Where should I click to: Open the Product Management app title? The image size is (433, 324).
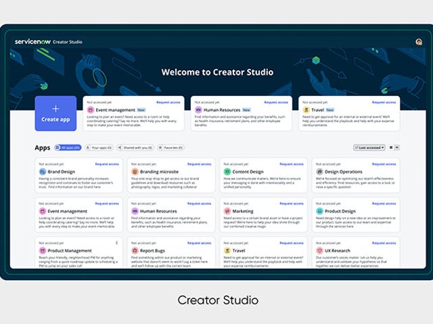click(70, 250)
